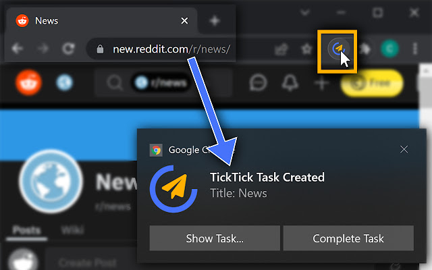Open Reddit notifications bell
Viewport: 432px width, 270px height.
click(290, 82)
